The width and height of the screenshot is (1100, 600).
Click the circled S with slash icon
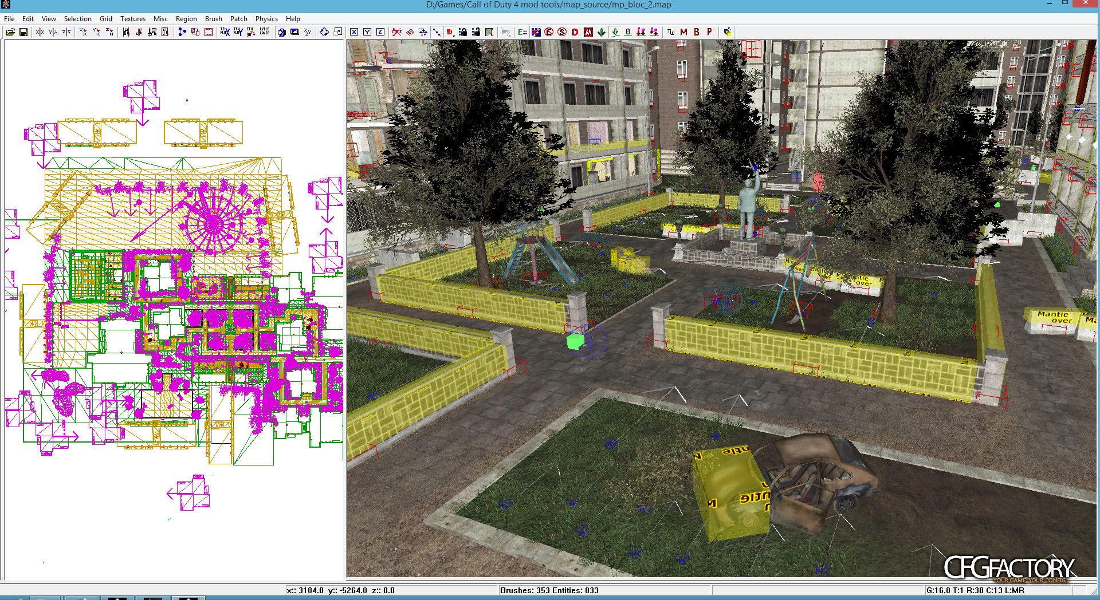pos(562,32)
